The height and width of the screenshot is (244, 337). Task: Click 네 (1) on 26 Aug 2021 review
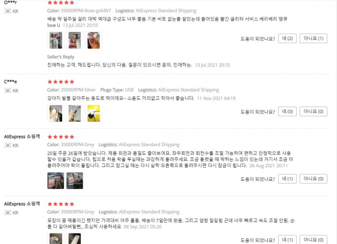(x=287, y=179)
